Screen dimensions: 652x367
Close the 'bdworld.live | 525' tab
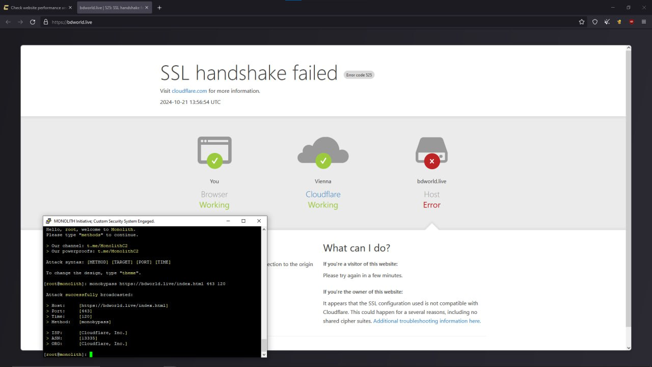tap(148, 8)
